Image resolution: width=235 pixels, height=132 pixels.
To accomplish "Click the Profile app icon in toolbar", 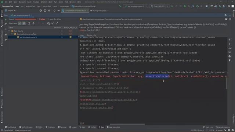I will pos(193,6).
